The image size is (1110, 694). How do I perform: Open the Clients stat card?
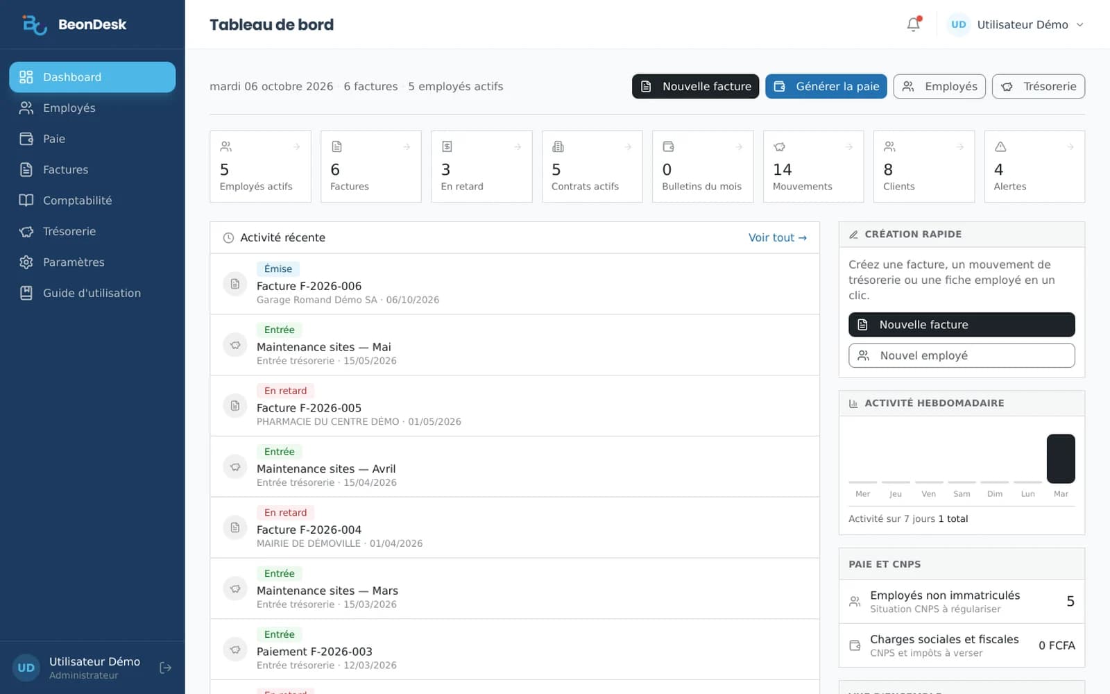point(924,167)
